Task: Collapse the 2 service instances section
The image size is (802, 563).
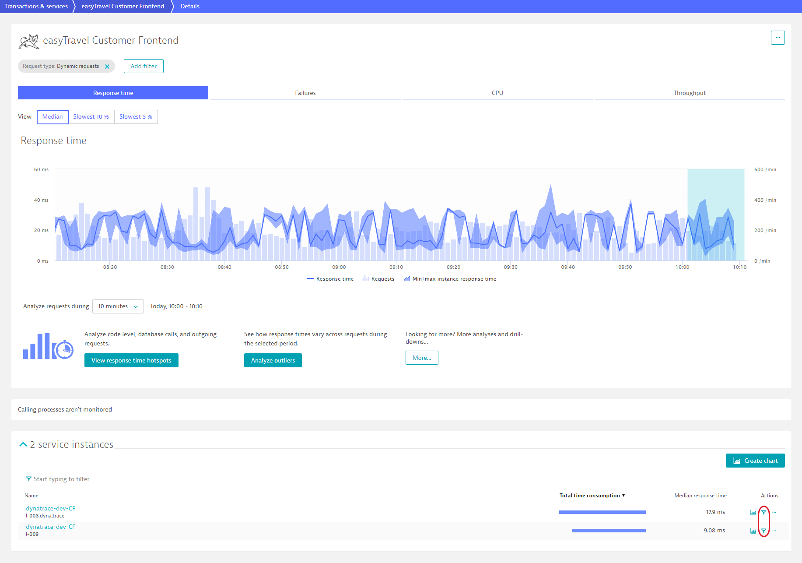Action: tap(23, 444)
